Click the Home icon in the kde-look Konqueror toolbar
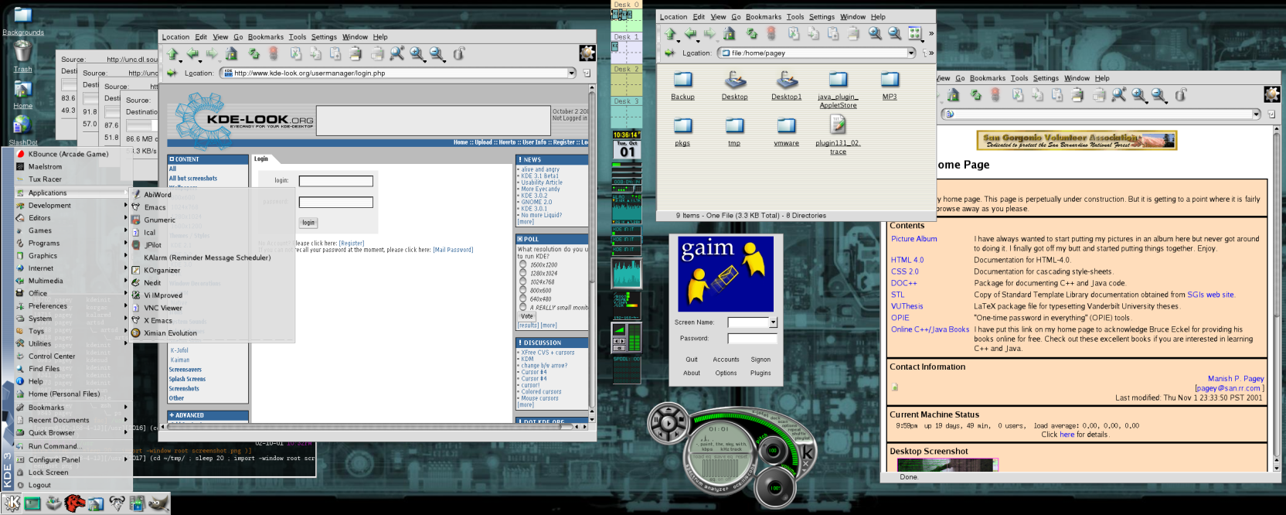1286x515 pixels. coord(231,54)
